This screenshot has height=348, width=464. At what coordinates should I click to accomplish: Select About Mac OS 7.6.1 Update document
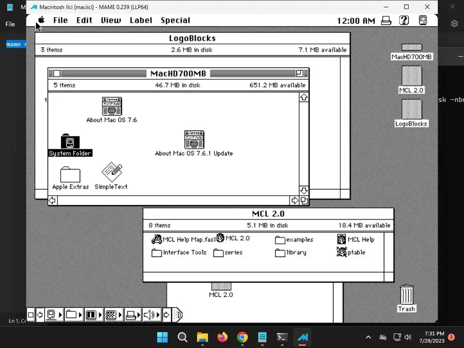(x=194, y=140)
